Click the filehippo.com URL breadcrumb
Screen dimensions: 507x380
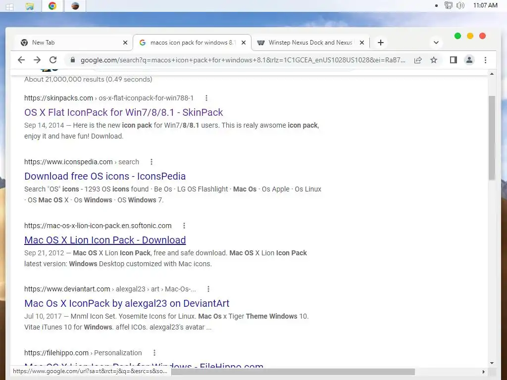[x=83, y=353]
